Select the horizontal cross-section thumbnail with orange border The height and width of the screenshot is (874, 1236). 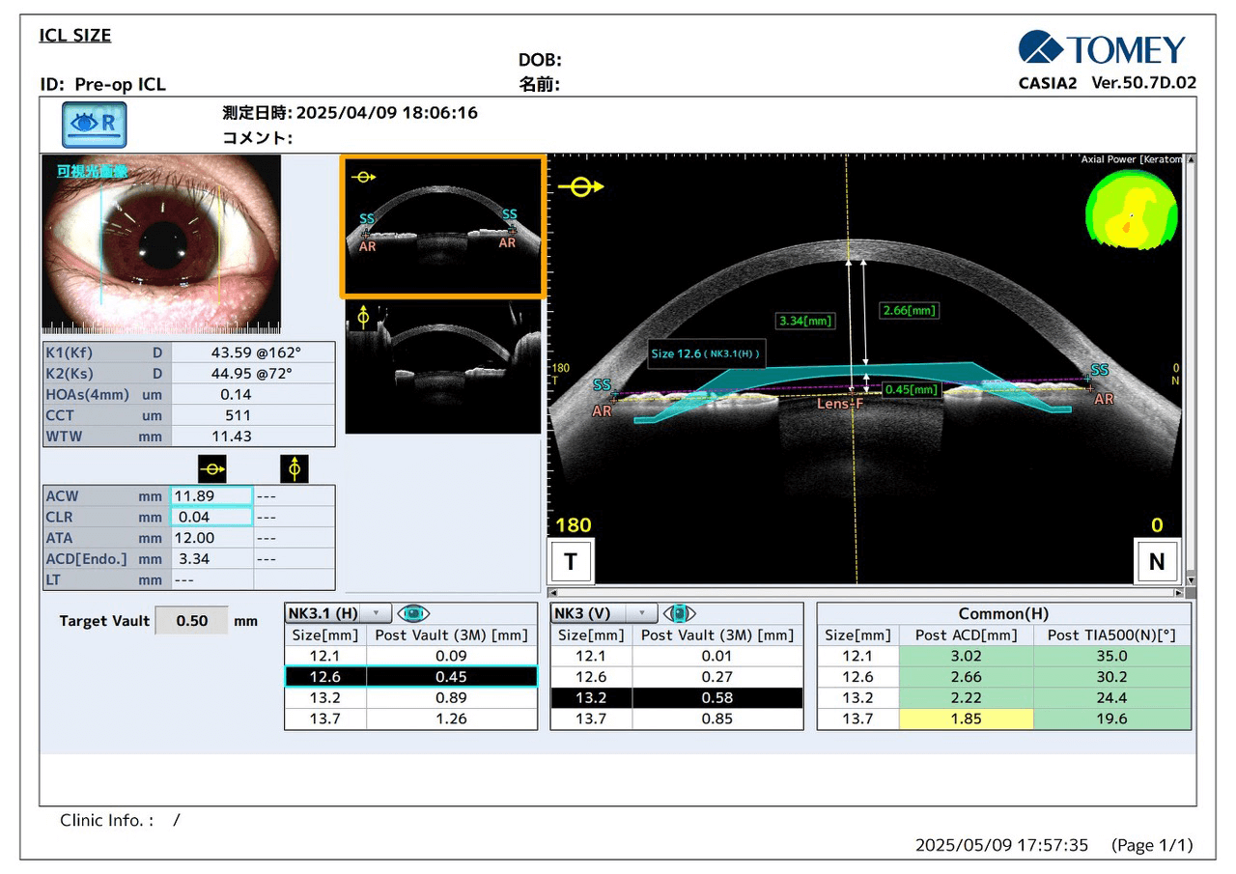click(443, 227)
